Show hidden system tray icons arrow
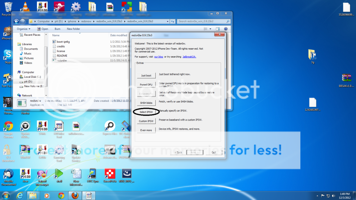Image resolution: width=356 pixels, height=200 pixels. 317,196
